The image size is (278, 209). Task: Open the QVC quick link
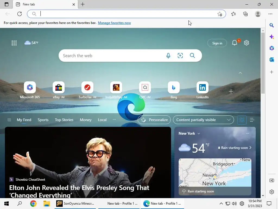(x=145, y=90)
